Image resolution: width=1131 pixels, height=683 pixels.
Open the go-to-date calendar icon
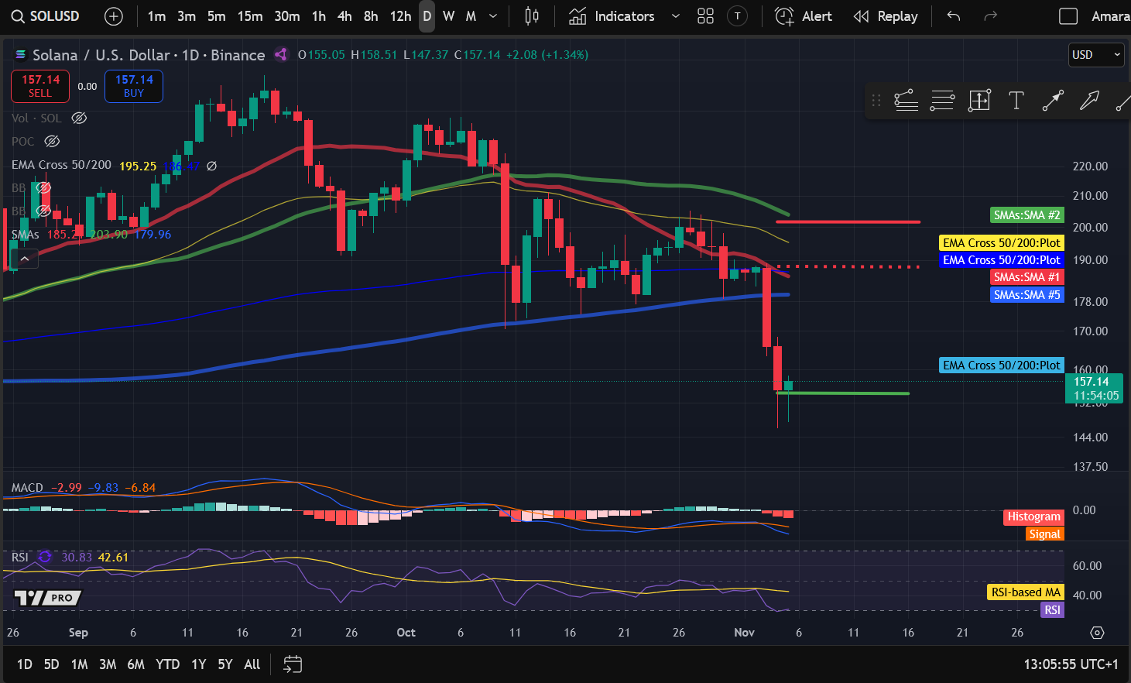(x=292, y=664)
